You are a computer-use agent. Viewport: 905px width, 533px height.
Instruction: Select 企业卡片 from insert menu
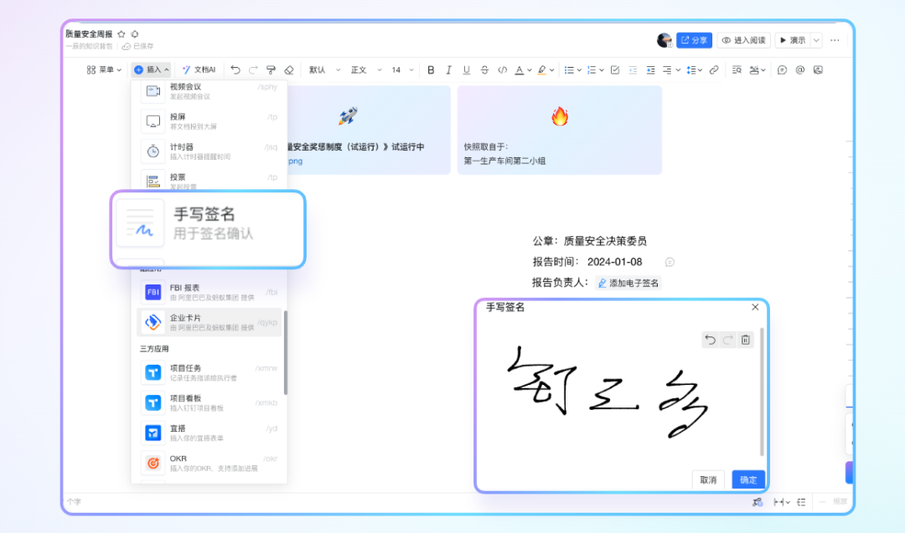click(x=209, y=322)
